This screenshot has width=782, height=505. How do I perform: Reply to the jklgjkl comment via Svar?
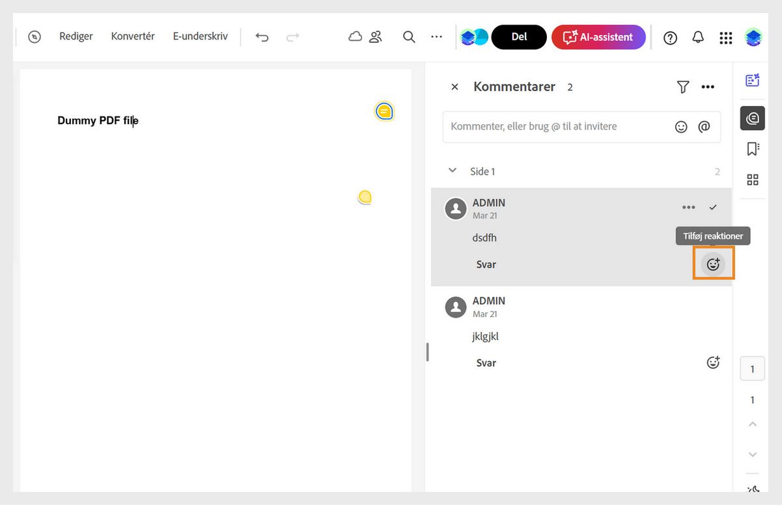[486, 362]
